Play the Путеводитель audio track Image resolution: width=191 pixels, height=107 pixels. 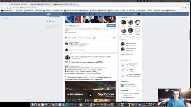(123, 65)
